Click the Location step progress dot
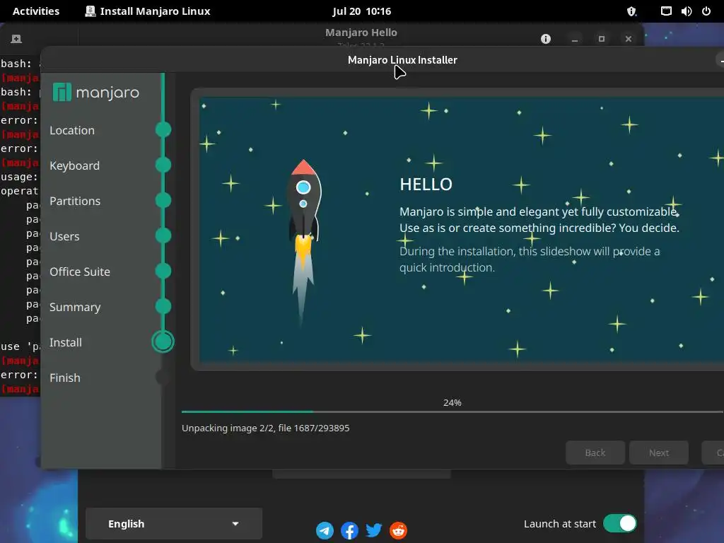724x543 pixels. [x=163, y=130]
